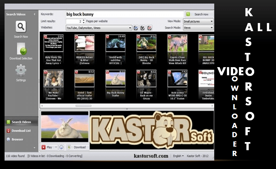Toggle the blue website checkbox icon
Viewport: 276px width, 169px height.
pyautogui.click(x=136, y=28)
